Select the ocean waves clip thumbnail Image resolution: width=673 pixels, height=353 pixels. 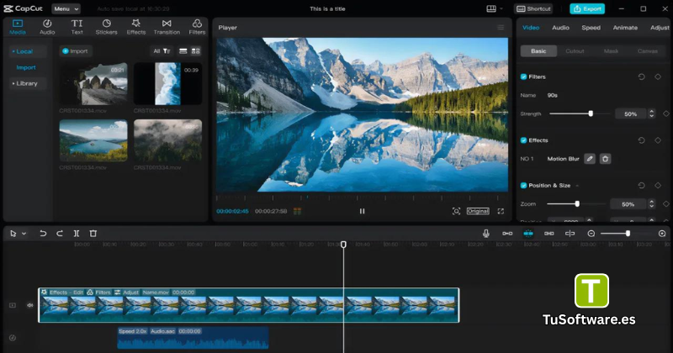(x=167, y=84)
